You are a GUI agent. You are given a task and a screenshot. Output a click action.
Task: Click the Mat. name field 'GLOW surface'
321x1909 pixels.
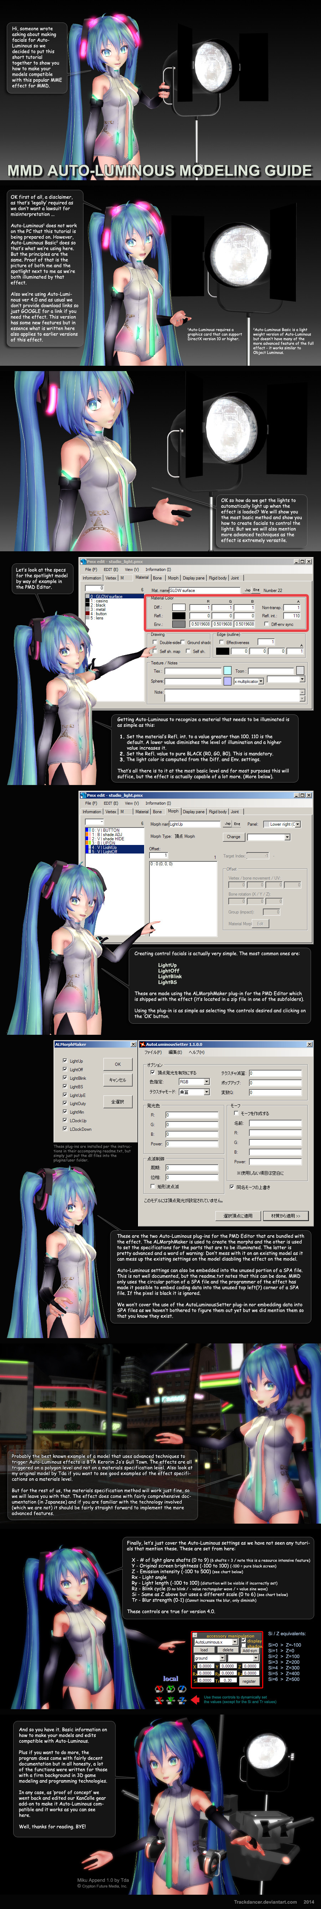pyautogui.click(x=205, y=591)
